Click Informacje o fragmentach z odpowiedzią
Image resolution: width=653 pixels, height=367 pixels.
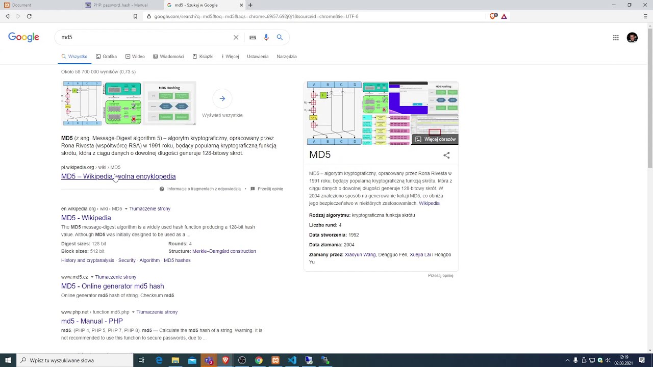pos(204,189)
